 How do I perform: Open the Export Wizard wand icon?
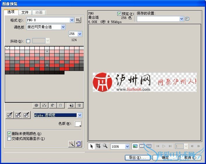click(x=71, y=144)
